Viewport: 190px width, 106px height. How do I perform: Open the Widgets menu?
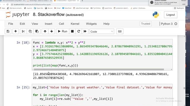pos(91,24)
